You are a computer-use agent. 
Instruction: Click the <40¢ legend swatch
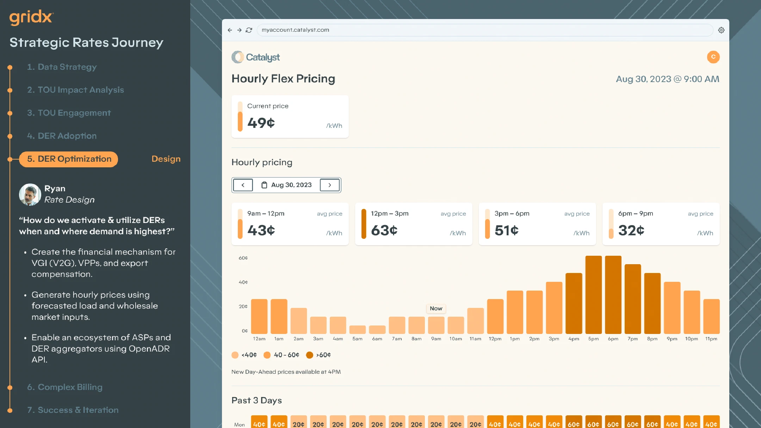click(x=235, y=355)
